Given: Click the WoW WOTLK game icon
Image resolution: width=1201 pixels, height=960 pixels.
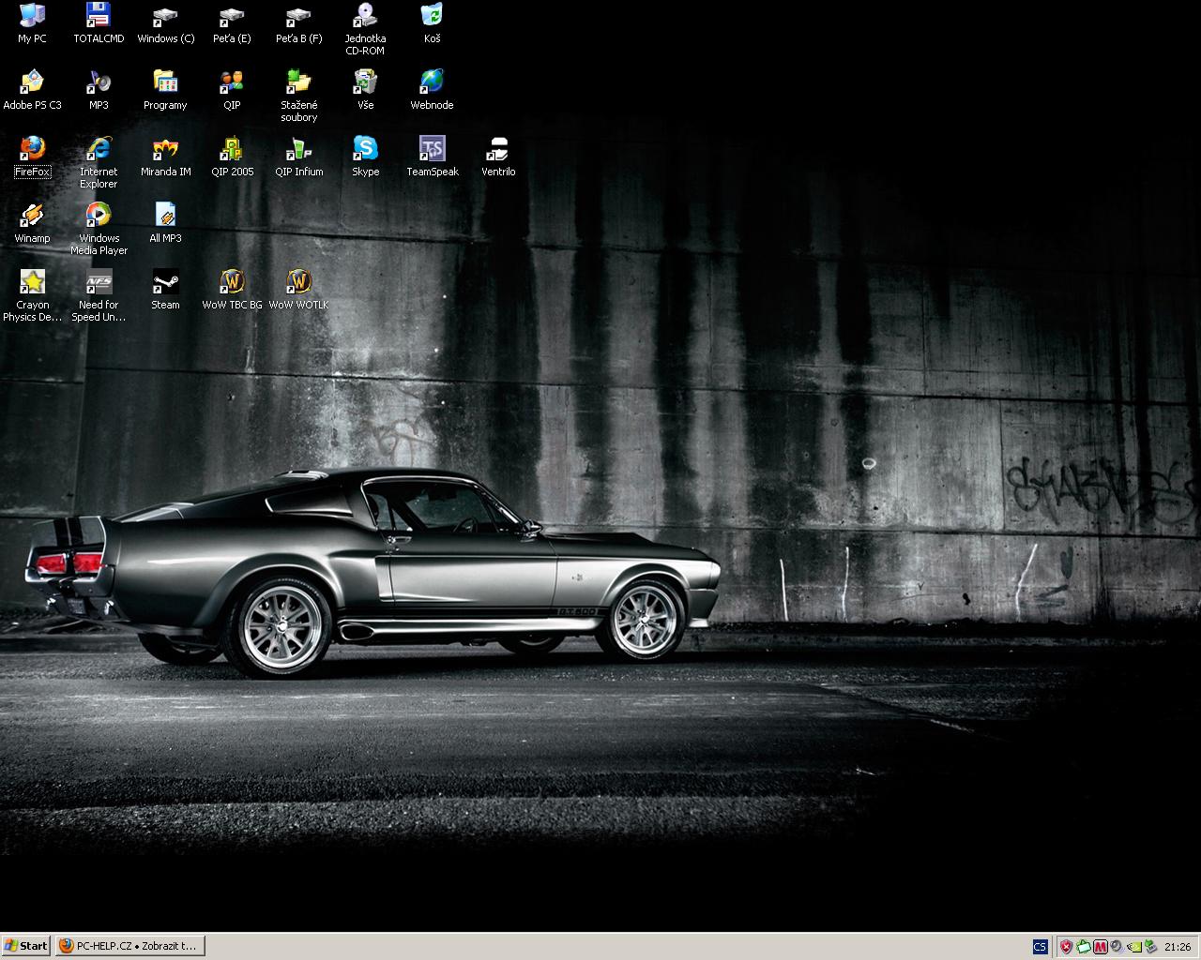Looking at the screenshot, I should 298,283.
